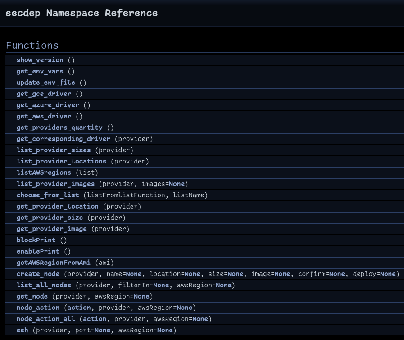Click the list_all_nodes function link
The image size is (404, 340).
click(x=44, y=285)
